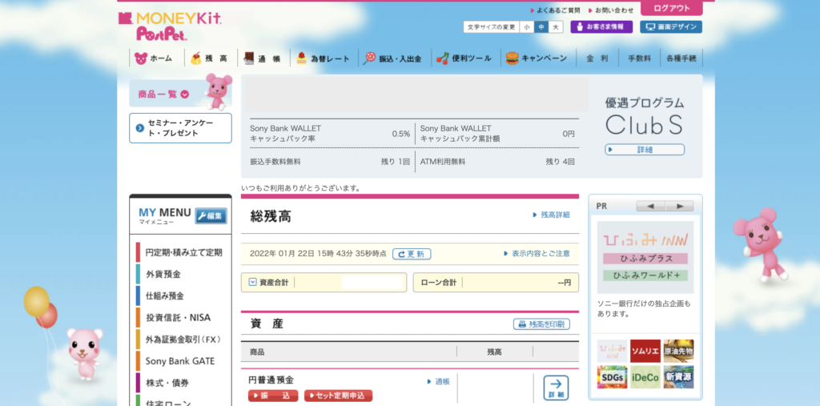Open the よくあるご質問 link
Viewport: 820px width, 406px height.
point(556,10)
